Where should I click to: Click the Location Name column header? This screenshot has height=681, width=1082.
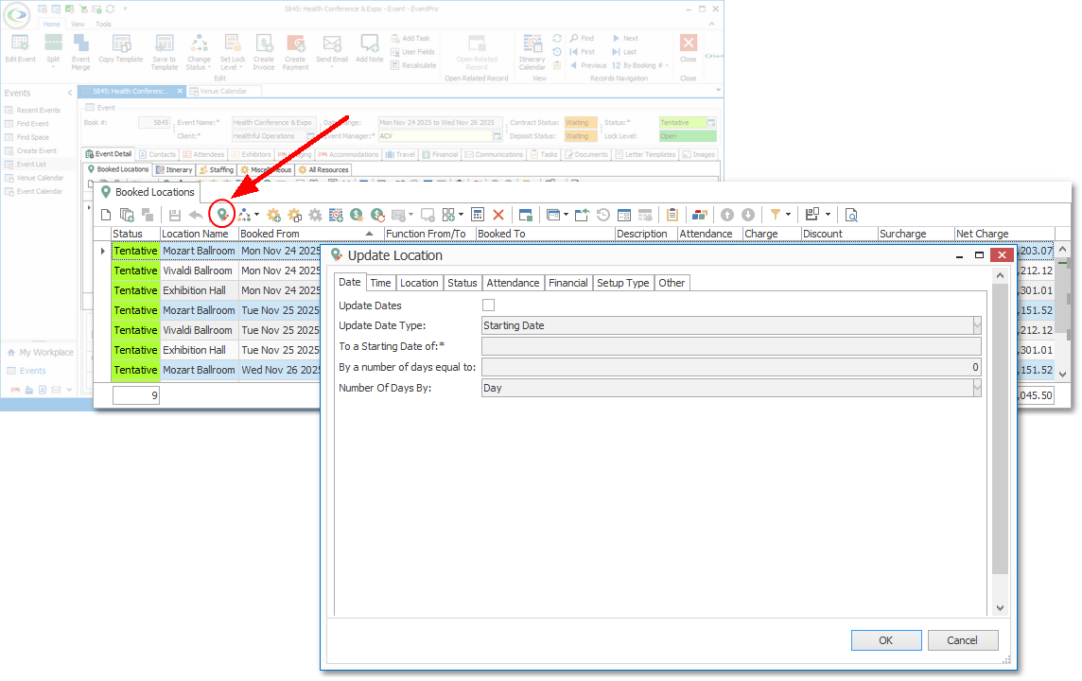click(200, 234)
